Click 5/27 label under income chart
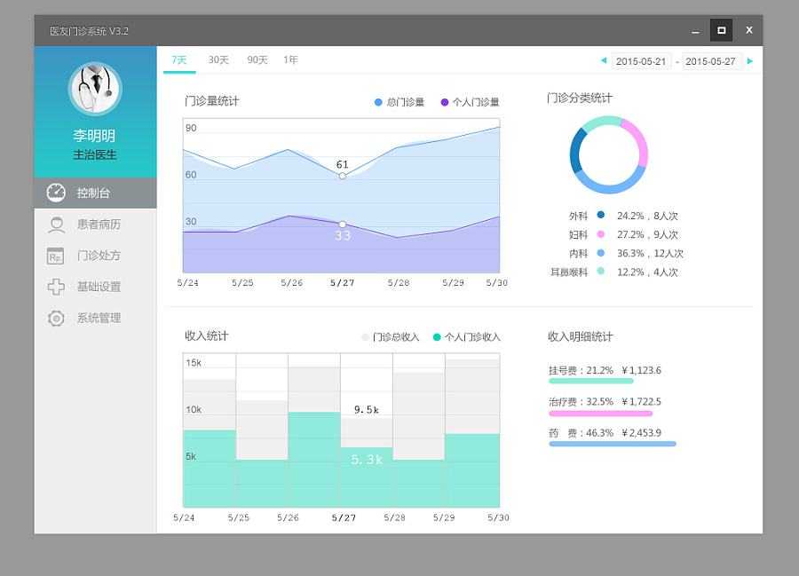 click(x=344, y=518)
